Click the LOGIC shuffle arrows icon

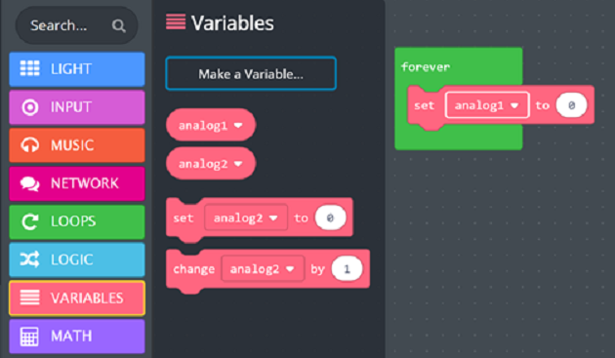(x=30, y=259)
